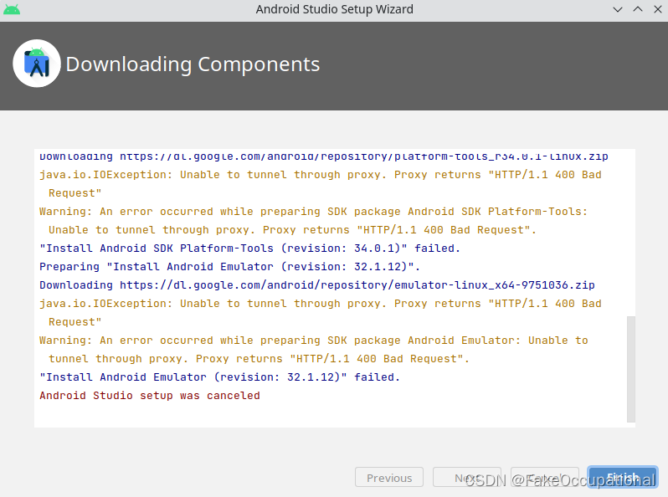Screen dimensions: 668x497
Task: Click 'Preparing "Install Android Emulator' line
Action: tap(229, 267)
